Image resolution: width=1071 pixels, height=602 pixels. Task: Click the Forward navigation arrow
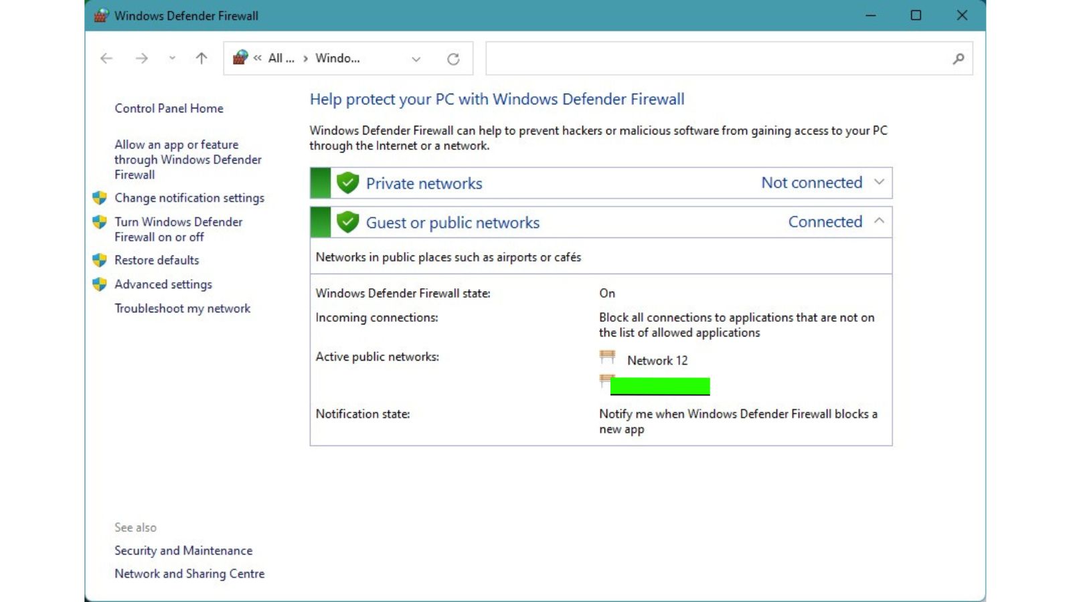click(x=141, y=58)
